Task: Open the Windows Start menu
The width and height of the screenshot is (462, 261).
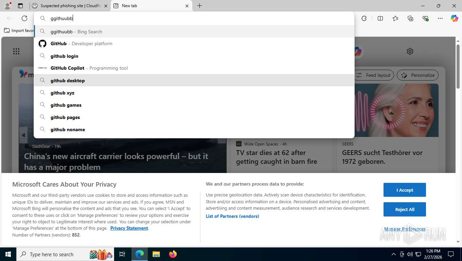Action: click(x=8, y=254)
